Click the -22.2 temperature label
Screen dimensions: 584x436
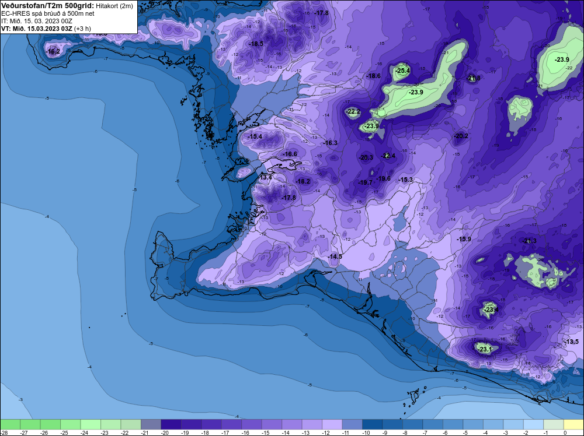pos(353,111)
